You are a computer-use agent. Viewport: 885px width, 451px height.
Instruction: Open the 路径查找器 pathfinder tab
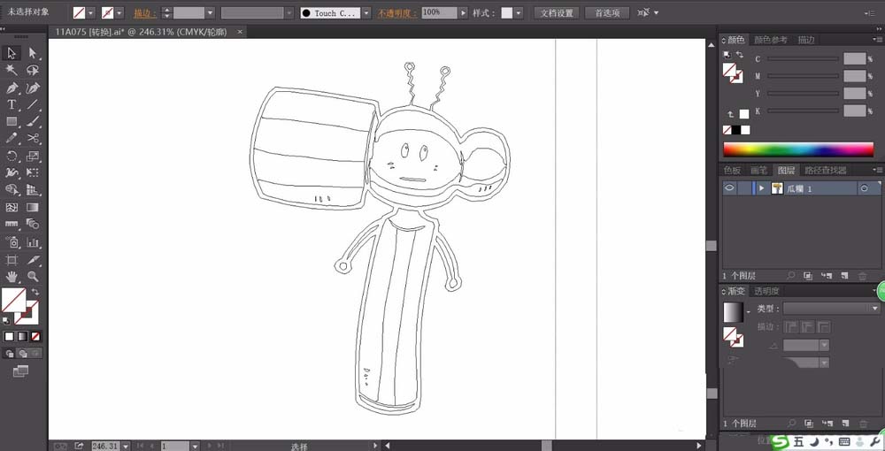(x=825, y=170)
